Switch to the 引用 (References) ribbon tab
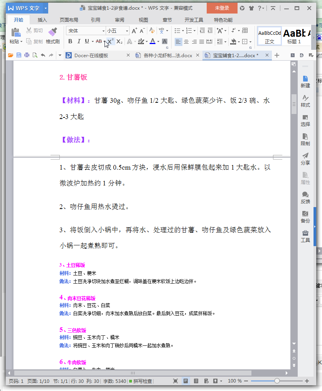This screenshot has height=391, width=322. [96, 20]
